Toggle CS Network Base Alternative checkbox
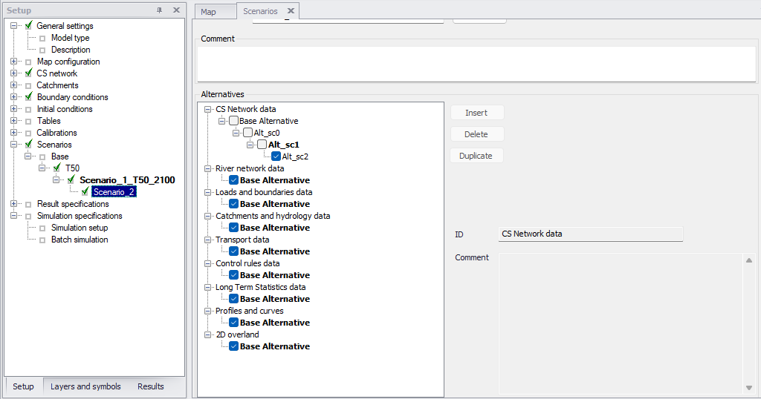 233,121
